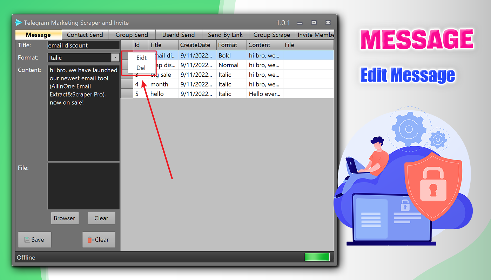Image resolution: width=491 pixels, height=280 pixels.
Task: Sort by the Content column header
Action: [x=265, y=45]
